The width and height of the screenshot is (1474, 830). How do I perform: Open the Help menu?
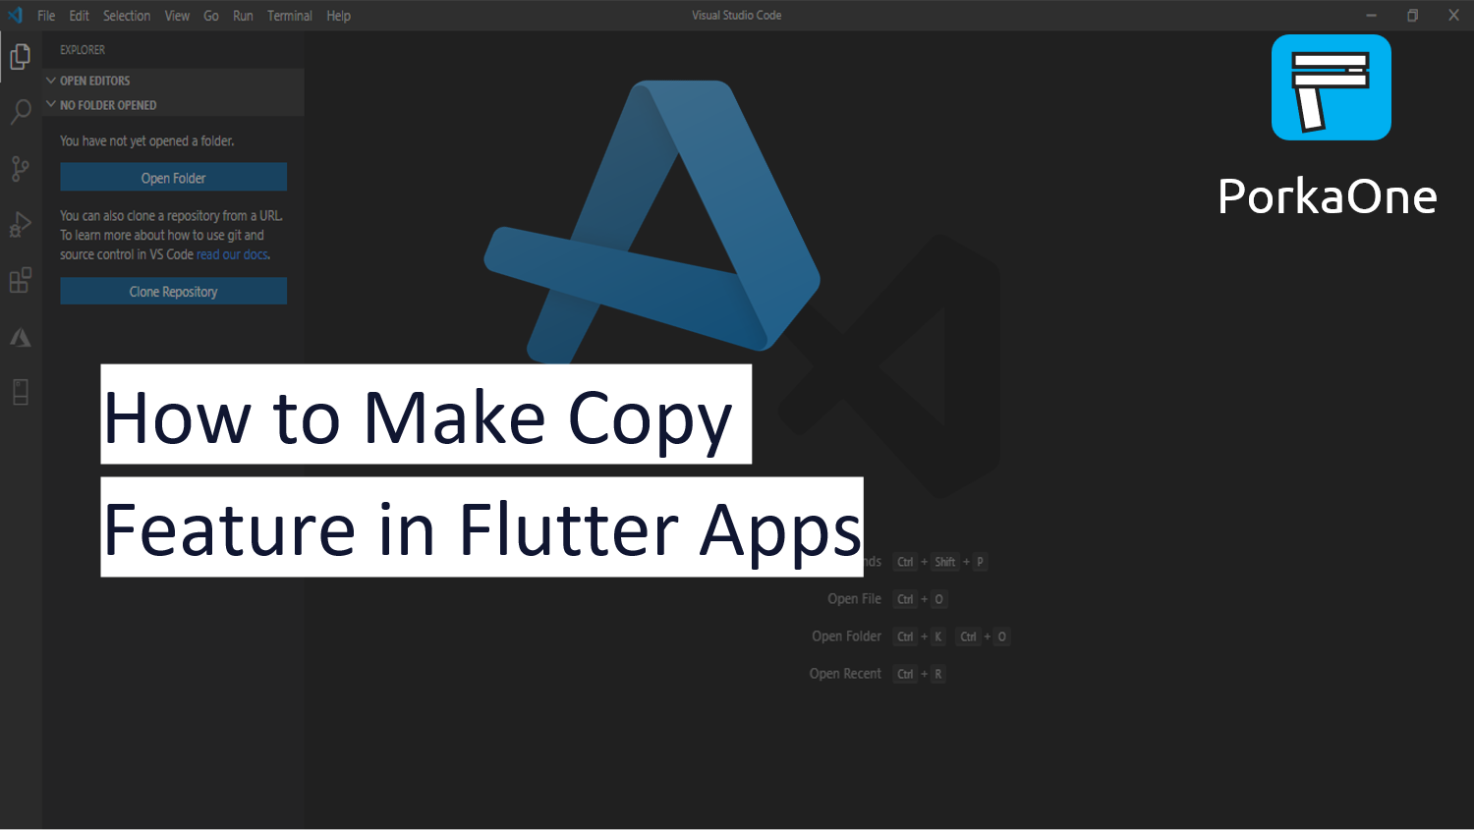tap(339, 16)
